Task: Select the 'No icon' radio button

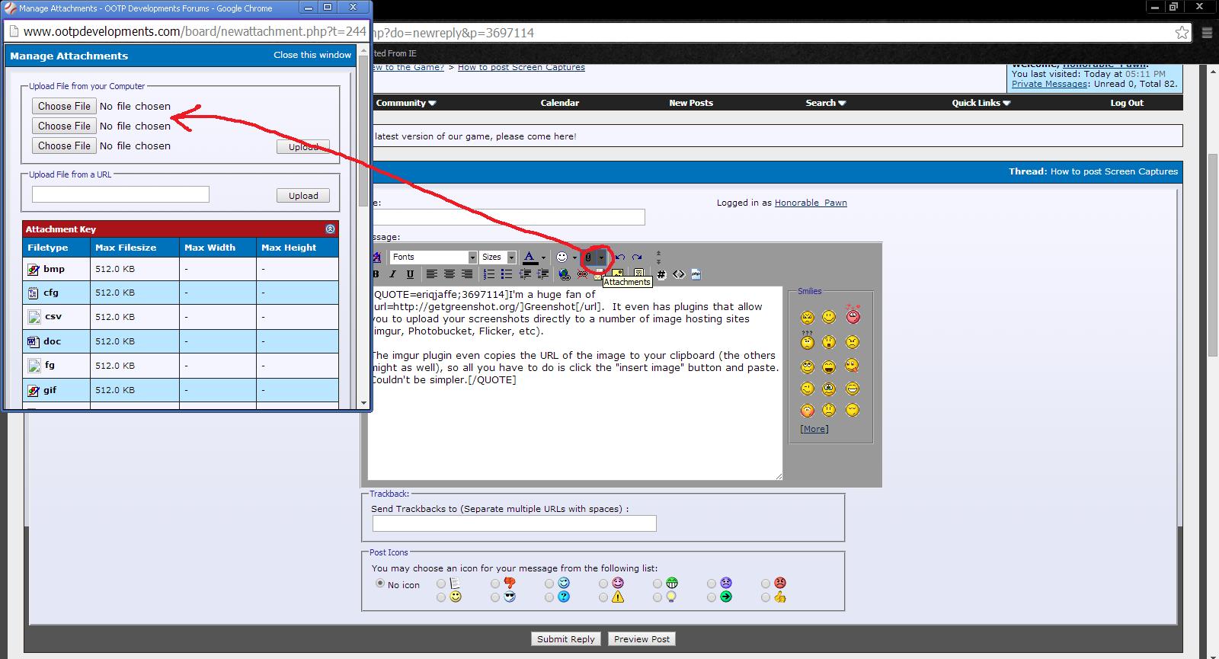Action: tap(379, 584)
